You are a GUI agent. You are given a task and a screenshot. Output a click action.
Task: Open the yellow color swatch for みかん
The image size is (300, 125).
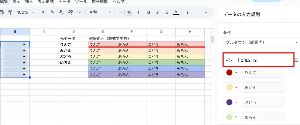[231, 87]
